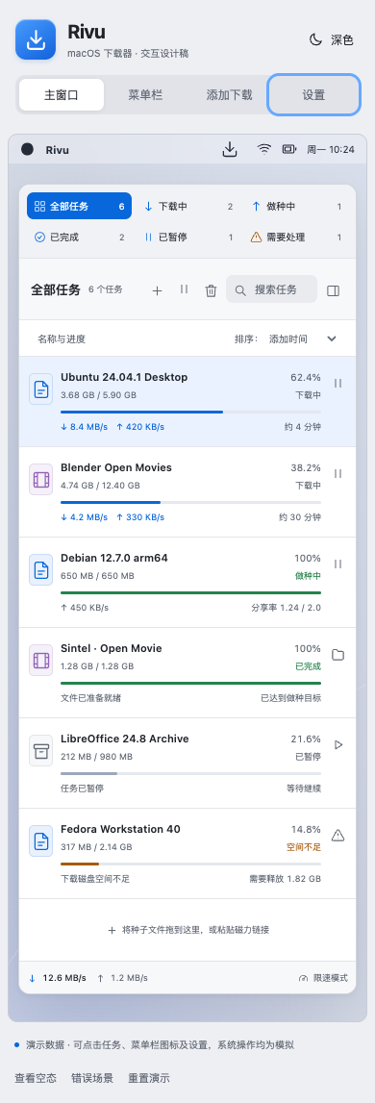Click the 查看空态 link
Viewport: 375px width, 1103px height.
(x=36, y=1078)
